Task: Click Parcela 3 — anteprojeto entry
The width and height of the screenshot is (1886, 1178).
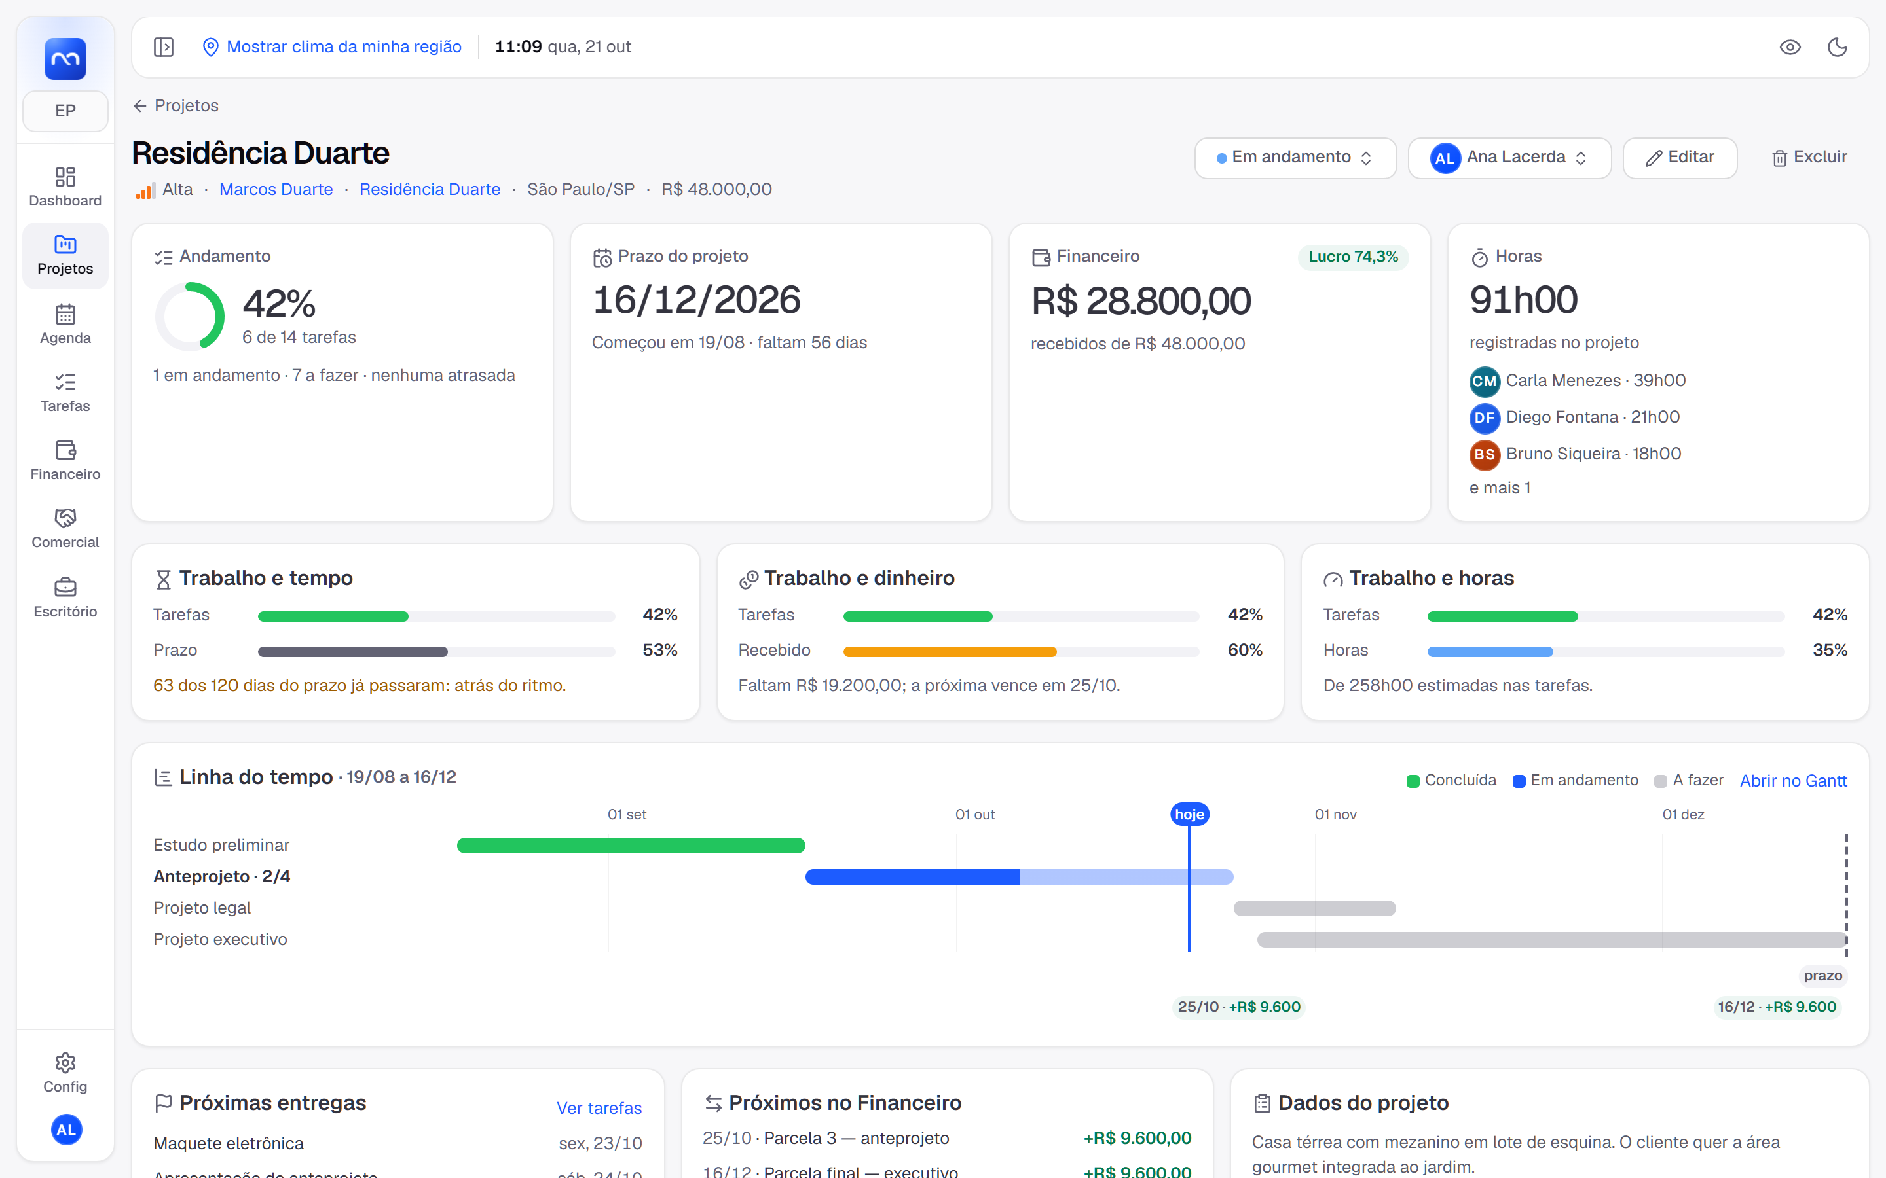Action: click(947, 1138)
